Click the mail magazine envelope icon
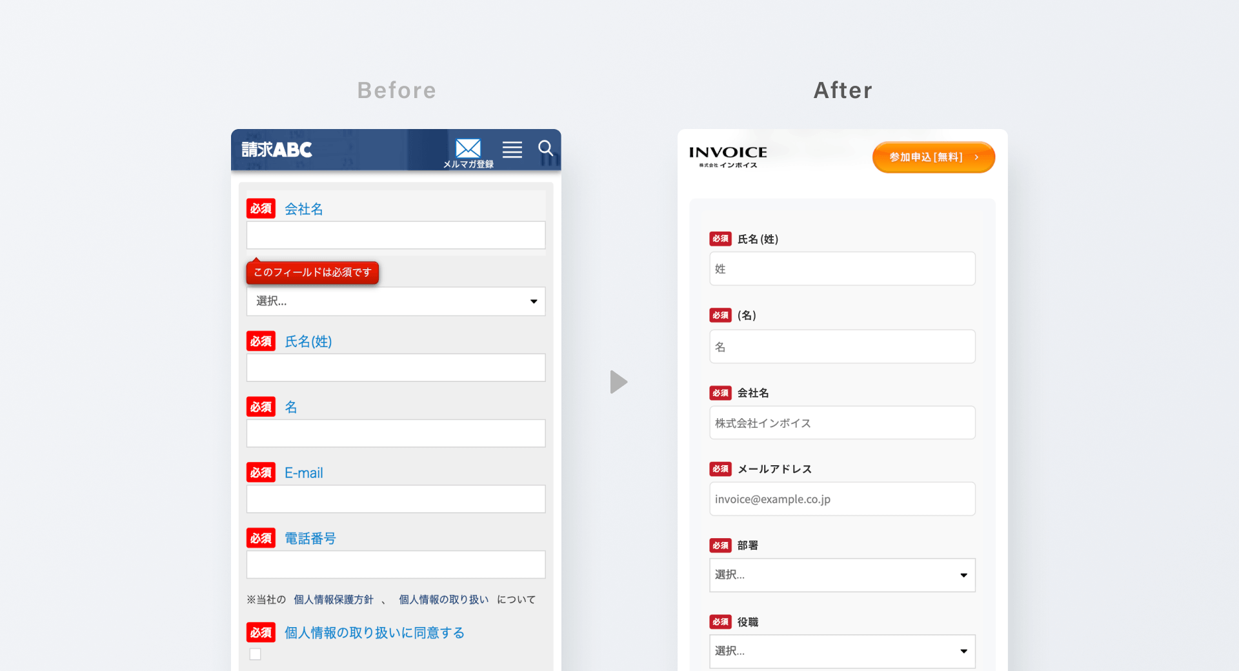This screenshot has height=671, width=1239. click(x=468, y=148)
